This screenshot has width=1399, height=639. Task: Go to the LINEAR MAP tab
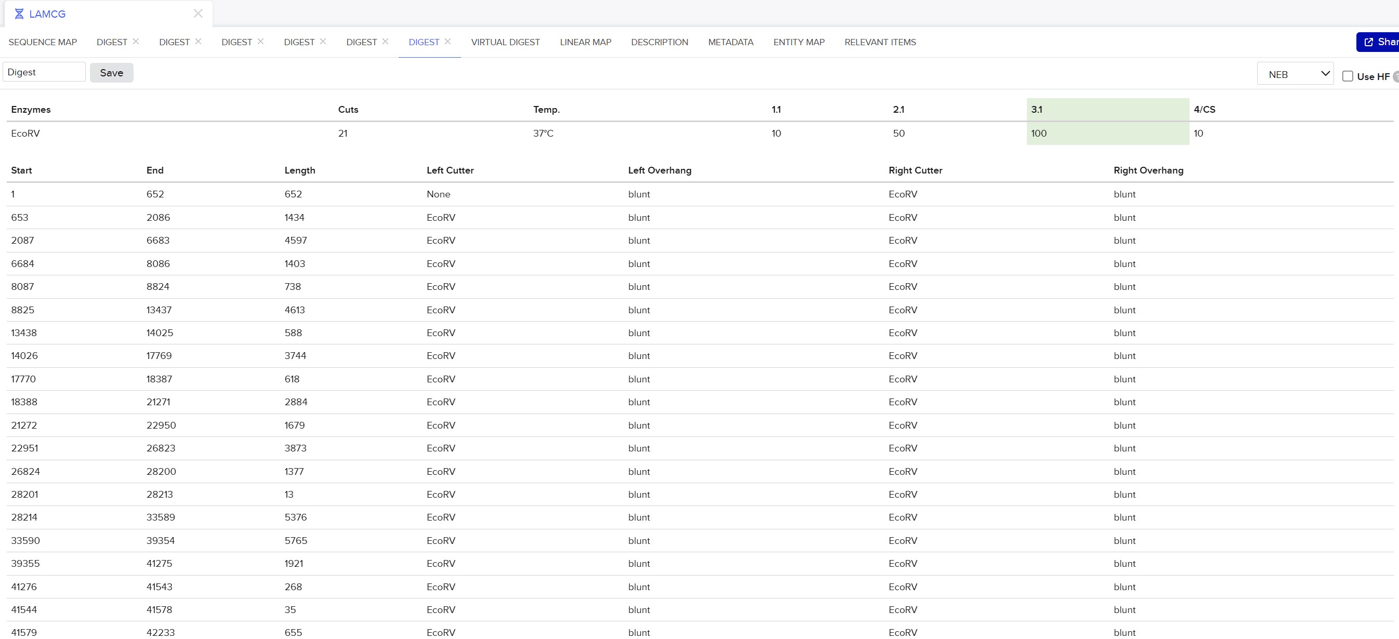click(586, 43)
